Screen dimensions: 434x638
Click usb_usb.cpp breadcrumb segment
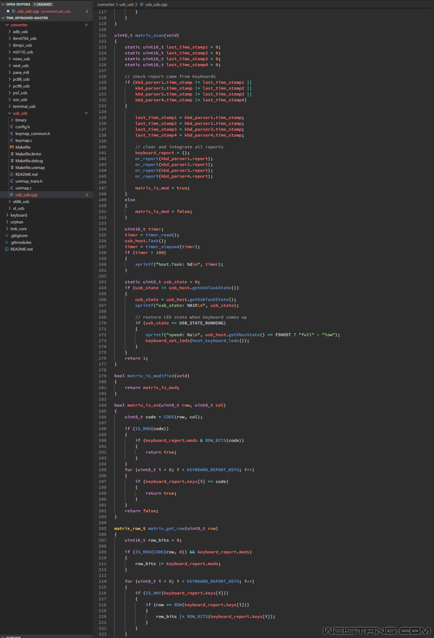coord(156,4)
